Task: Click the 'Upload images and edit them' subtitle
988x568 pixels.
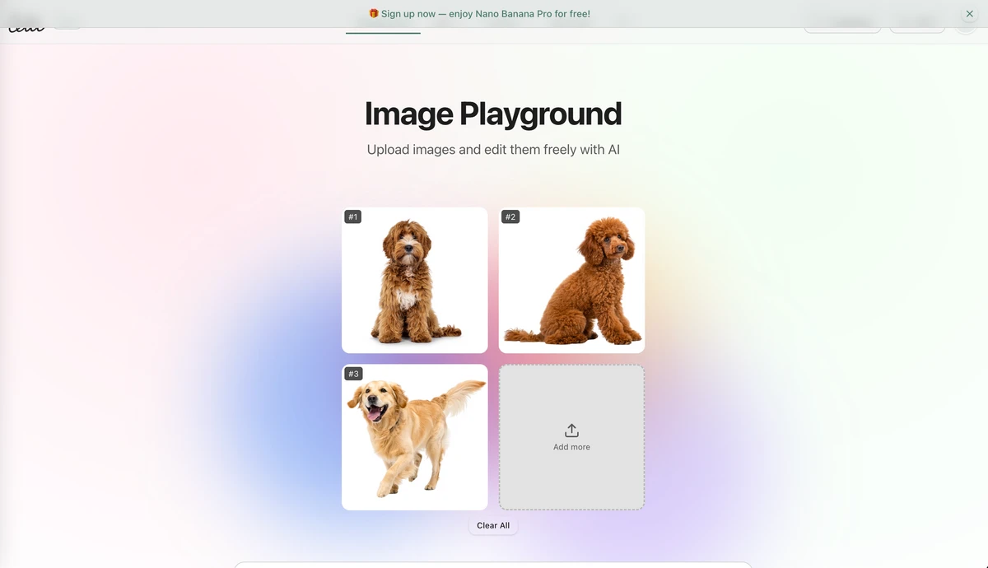Action: pyautogui.click(x=493, y=150)
